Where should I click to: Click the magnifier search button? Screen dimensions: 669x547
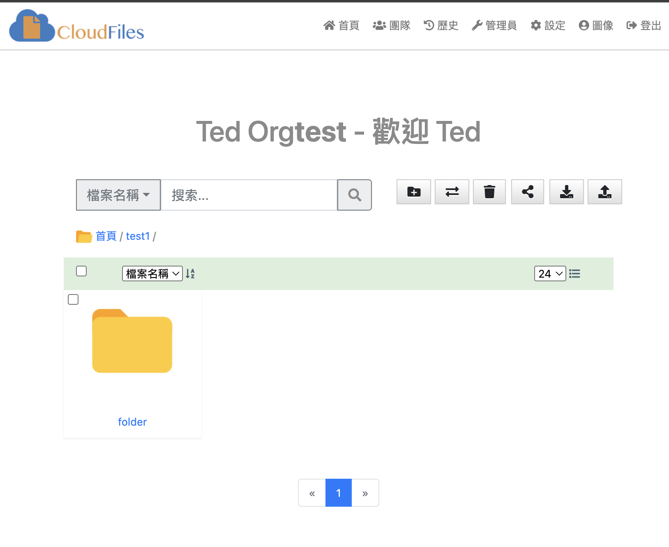click(355, 195)
